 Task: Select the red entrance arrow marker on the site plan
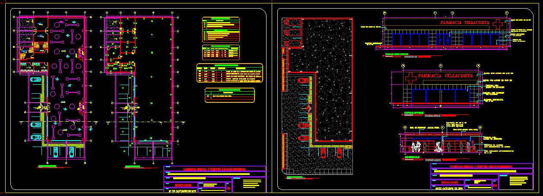(x=308, y=107)
